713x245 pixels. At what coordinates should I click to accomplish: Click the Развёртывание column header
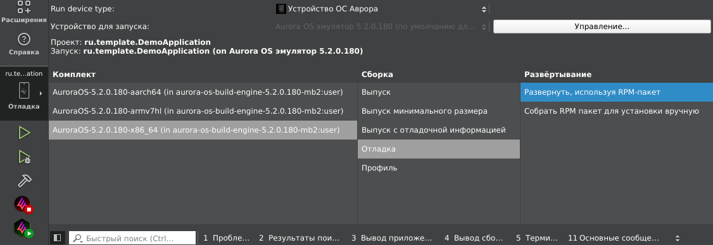[x=558, y=75]
